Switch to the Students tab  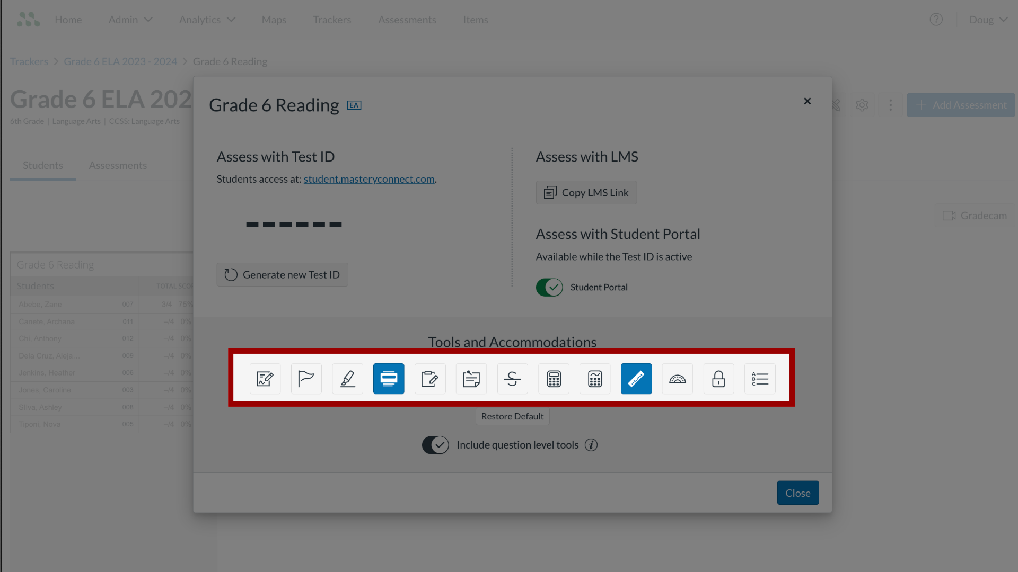point(42,166)
